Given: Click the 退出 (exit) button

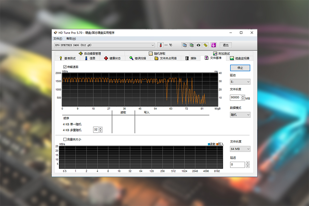Looking at the screenshot, I should click(x=226, y=45).
